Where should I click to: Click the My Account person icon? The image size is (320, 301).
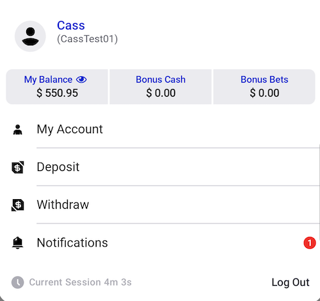(x=18, y=129)
